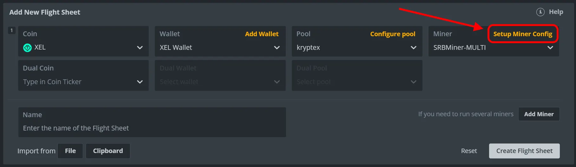This screenshot has height=167, width=576.
Task: Click the SRBMiner-MULTI miner selection
Action: click(x=460, y=48)
